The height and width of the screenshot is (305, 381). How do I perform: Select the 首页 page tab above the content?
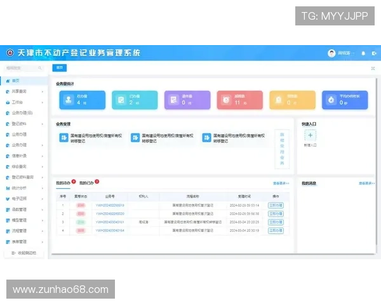click(60, 68)
